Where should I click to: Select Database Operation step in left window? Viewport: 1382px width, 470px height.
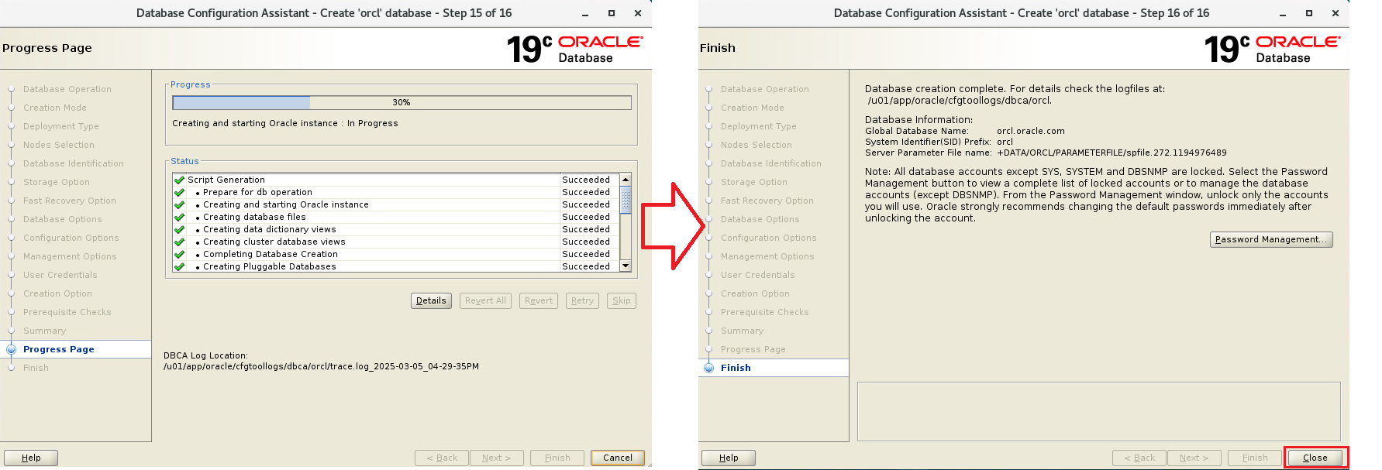tap(67, 89)
